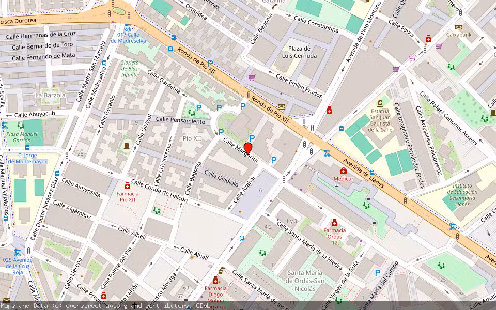The image size is (496, 310).
Task: Select the Santa María de Ordás-San Nicolás label
Action: pyautogui.click(x=305, y=281)
